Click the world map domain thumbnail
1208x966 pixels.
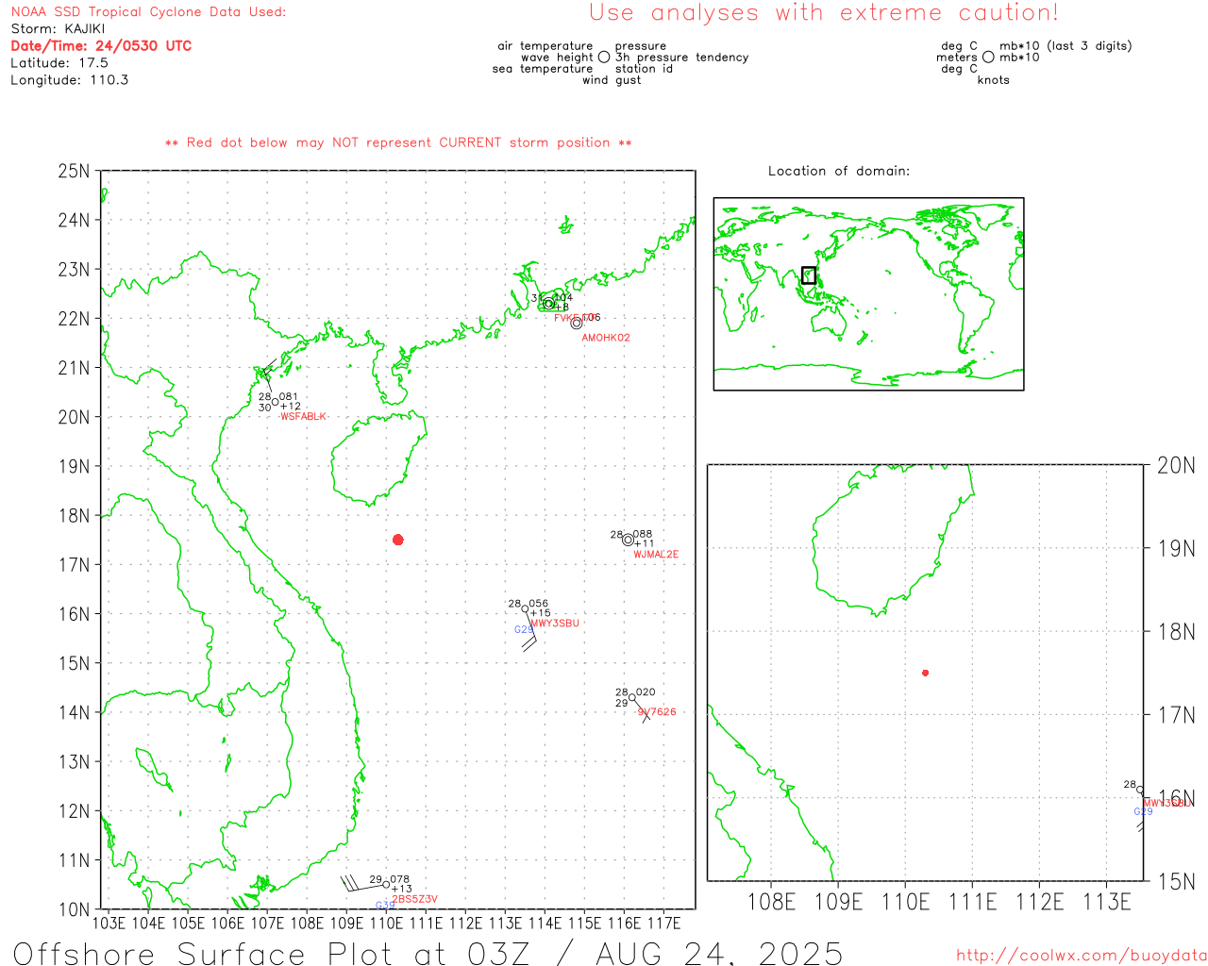tap(869, 294)
